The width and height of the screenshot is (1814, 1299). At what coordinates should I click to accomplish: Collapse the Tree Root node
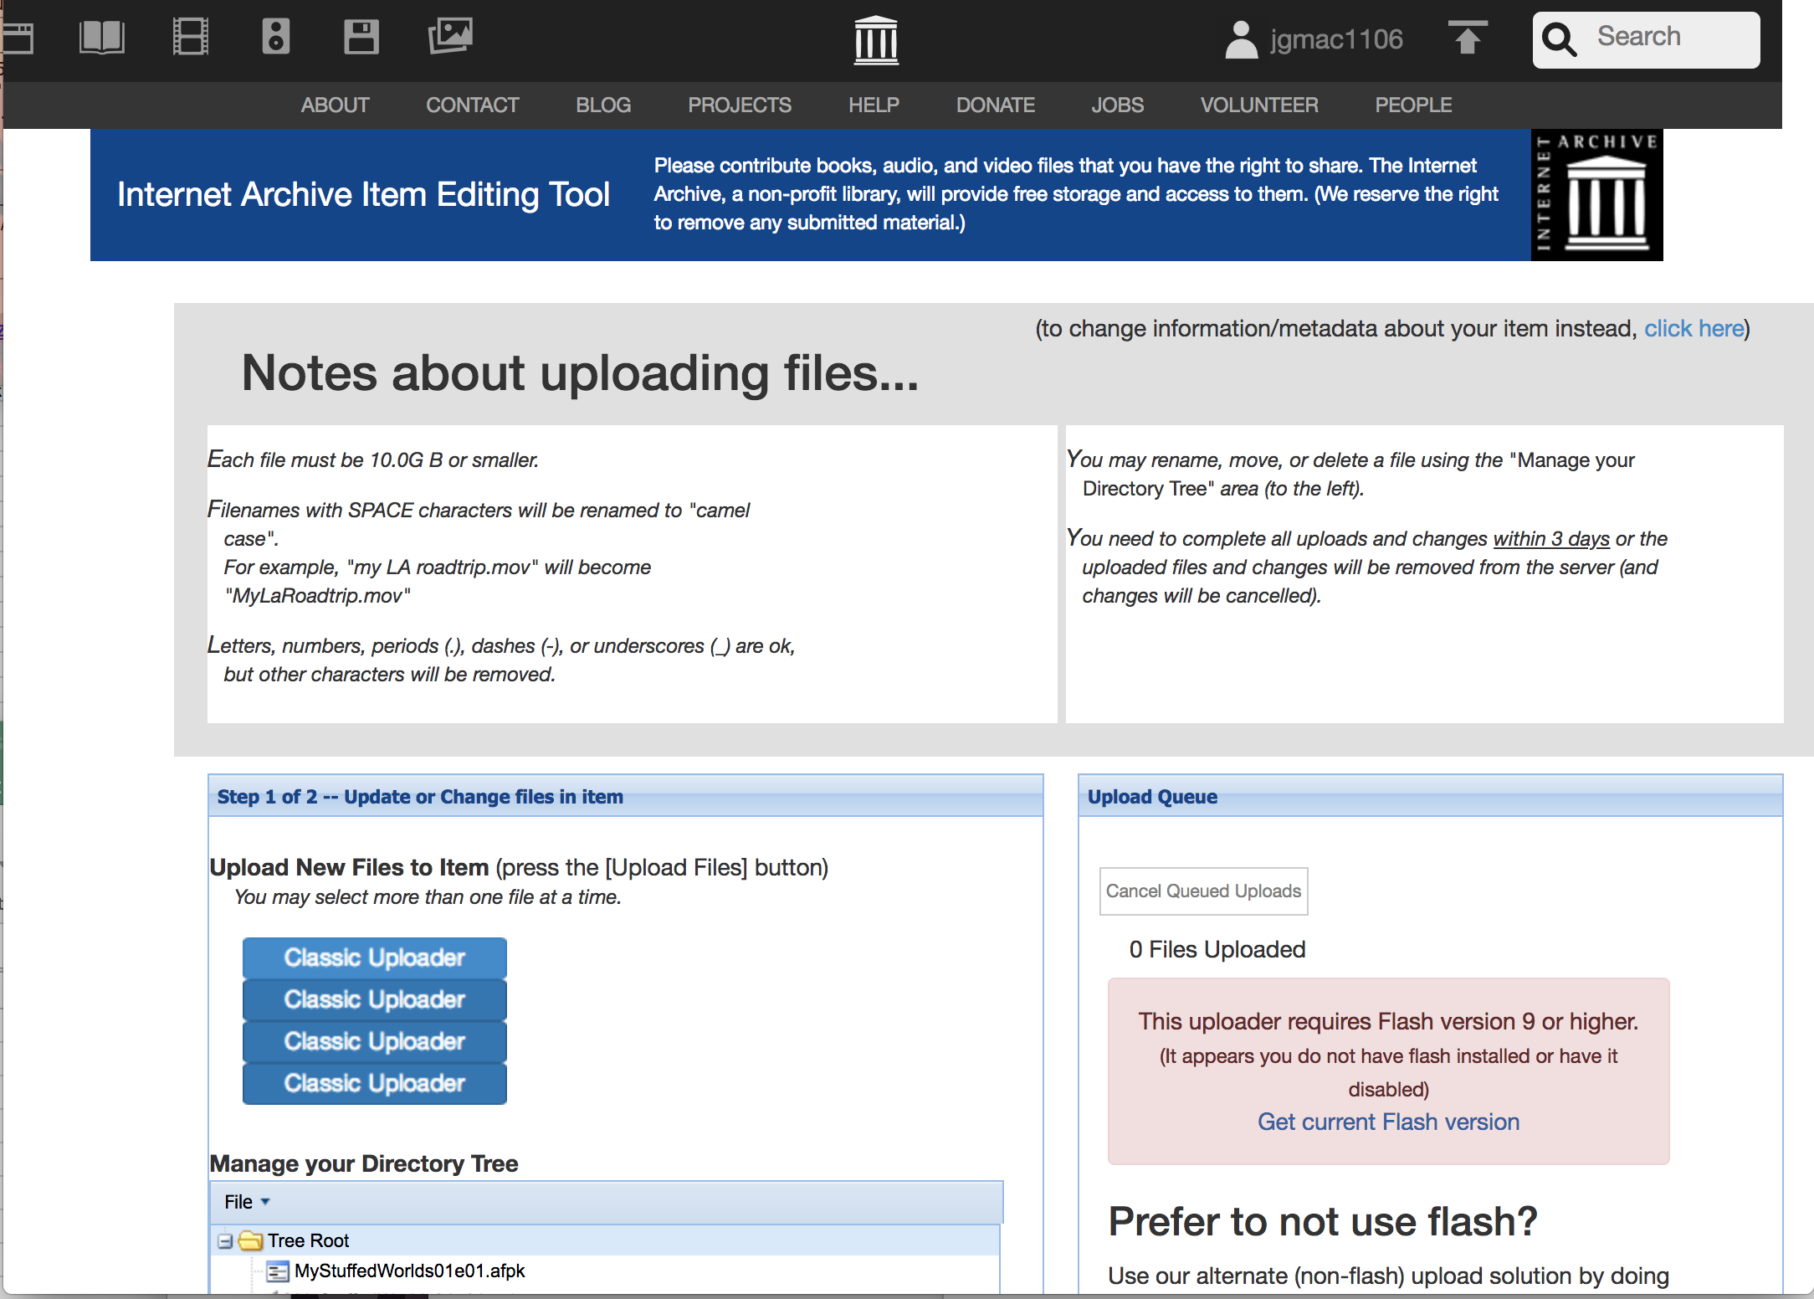pyautogui.click(x=224, y=1241)
